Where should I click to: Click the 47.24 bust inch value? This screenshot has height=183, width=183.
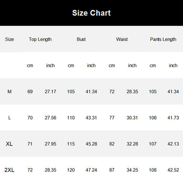(x=91, y=170)
